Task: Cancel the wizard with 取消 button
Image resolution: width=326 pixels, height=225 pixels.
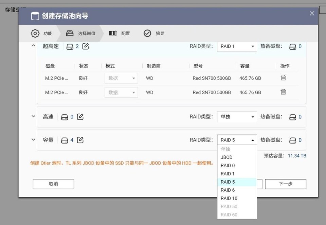Action: point(53,184)
